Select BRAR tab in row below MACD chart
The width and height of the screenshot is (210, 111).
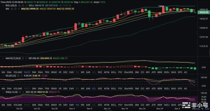[54, 72]
